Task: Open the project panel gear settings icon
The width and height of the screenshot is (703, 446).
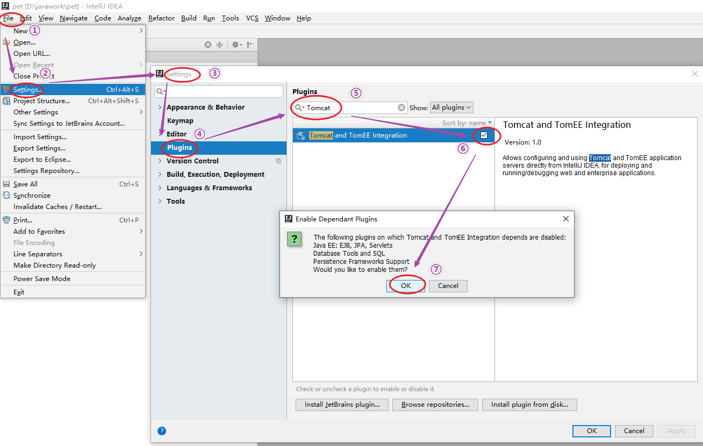Action: [236, 45]
